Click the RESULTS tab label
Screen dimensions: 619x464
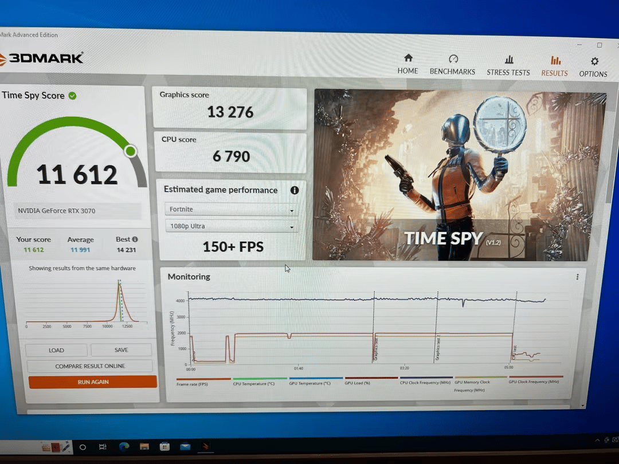tap(555, 73)
